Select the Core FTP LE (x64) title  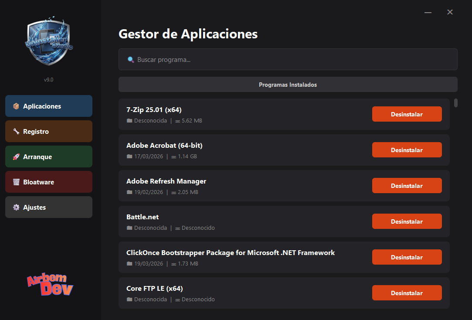click(154, 289)
